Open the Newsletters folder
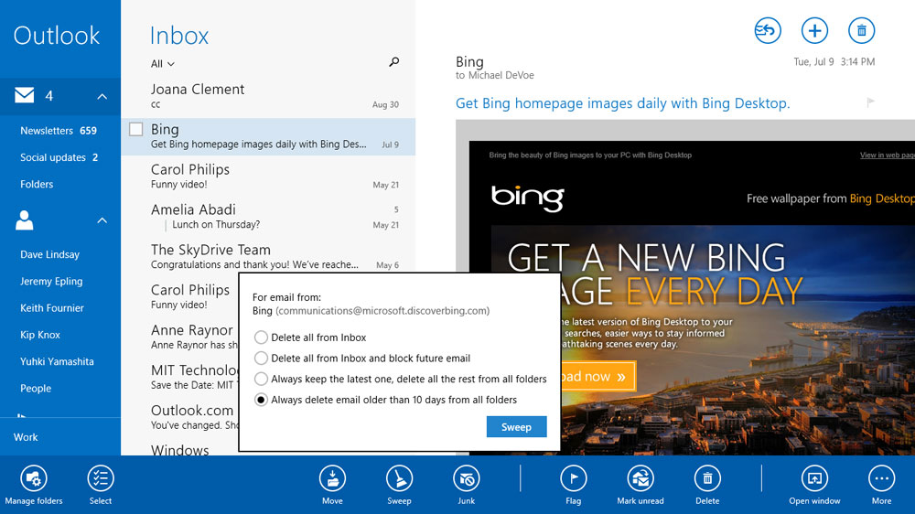Screen dimensions: 915x514 59,131
